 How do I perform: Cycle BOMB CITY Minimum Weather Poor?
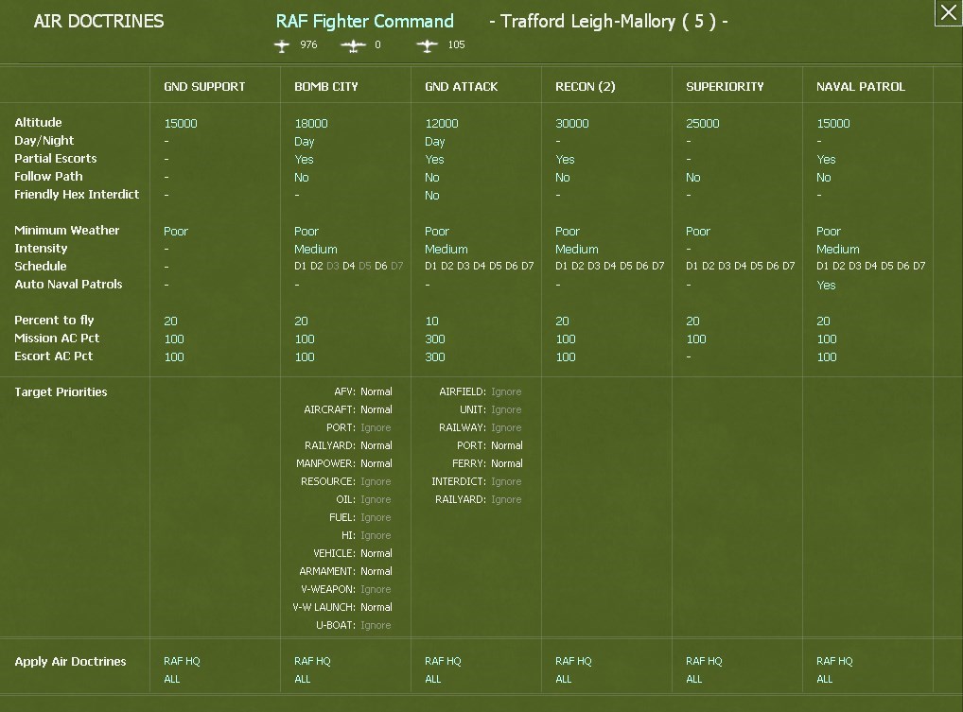pyautogui.click(x=306, y=232)
